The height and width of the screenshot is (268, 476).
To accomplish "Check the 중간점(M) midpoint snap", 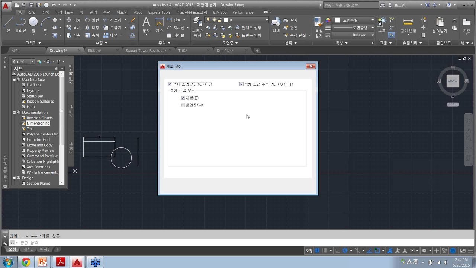I will 183,105.
